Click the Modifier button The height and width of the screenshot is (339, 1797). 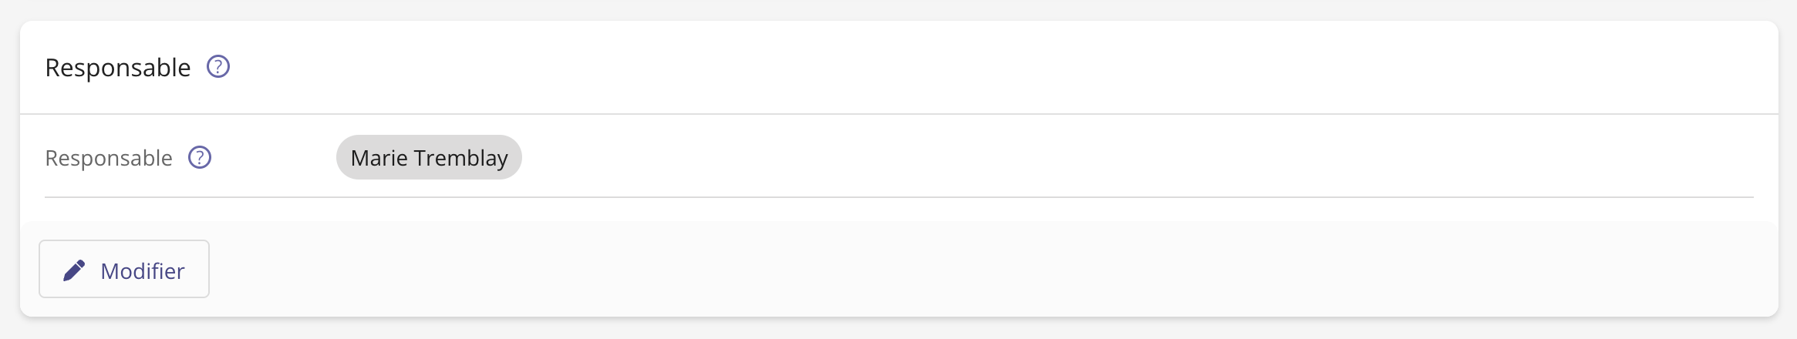pyautogui.click(x=124, y=269)
